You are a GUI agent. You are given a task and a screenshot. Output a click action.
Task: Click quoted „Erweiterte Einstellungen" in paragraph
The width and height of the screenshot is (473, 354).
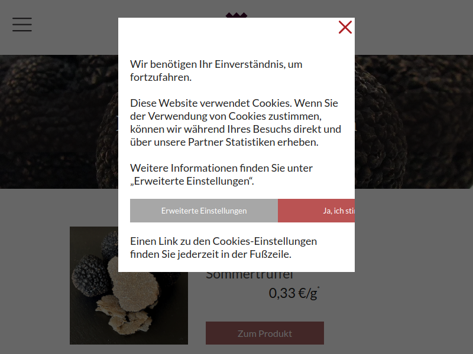point(192,181)
